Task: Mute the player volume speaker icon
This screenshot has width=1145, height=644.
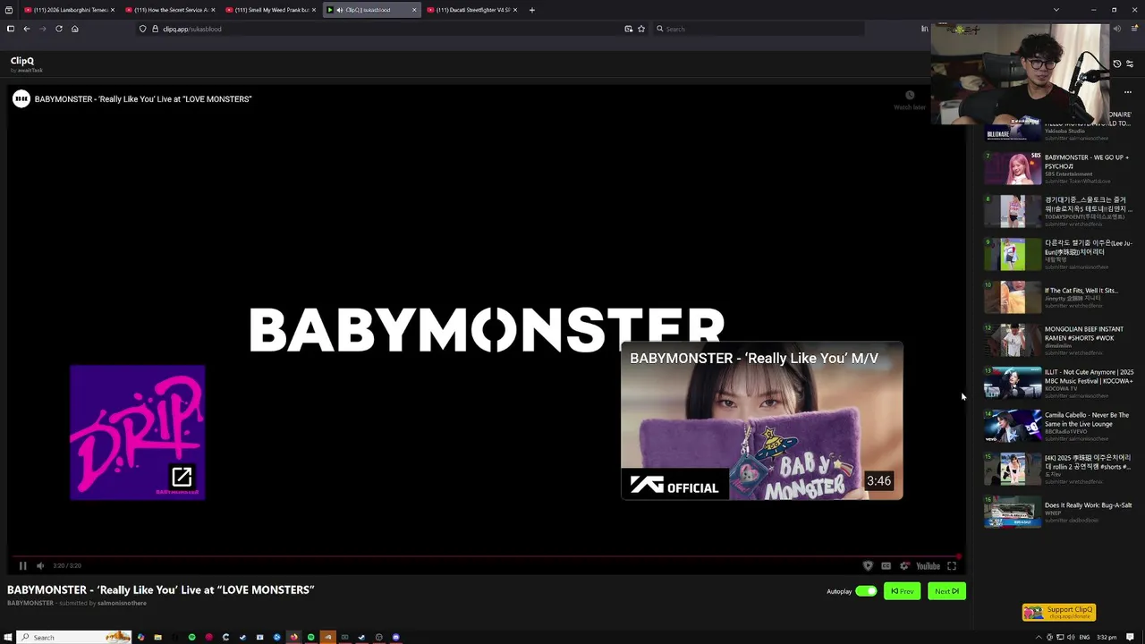Action: click(x=39, y=565)
